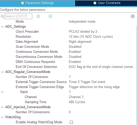Image resolution: width=137 pixels, height=125 pixels.
Task: Open the info icon for parameter description
Action: [133, 16]
